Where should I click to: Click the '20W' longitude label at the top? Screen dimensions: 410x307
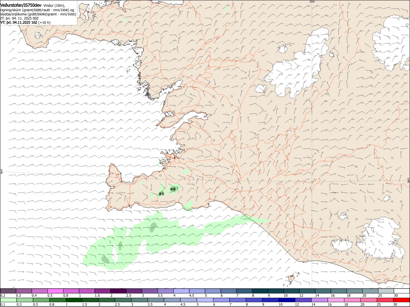pos(312,2)
